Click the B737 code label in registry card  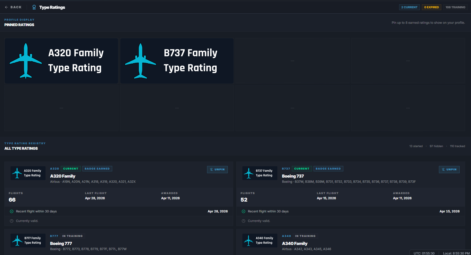(286, 169)
